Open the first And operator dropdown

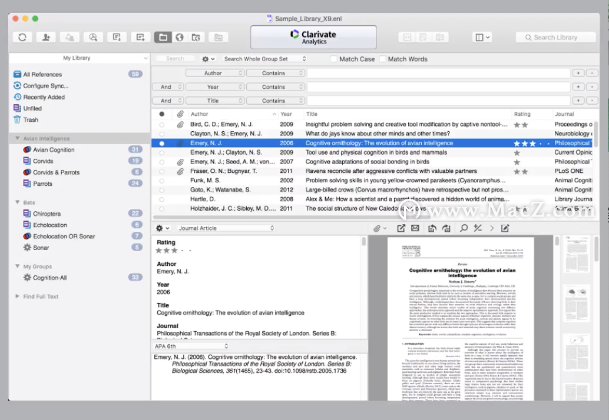point(167,87)
